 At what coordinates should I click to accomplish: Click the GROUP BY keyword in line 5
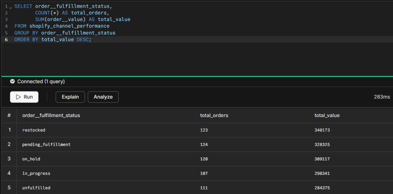[26, 33]
